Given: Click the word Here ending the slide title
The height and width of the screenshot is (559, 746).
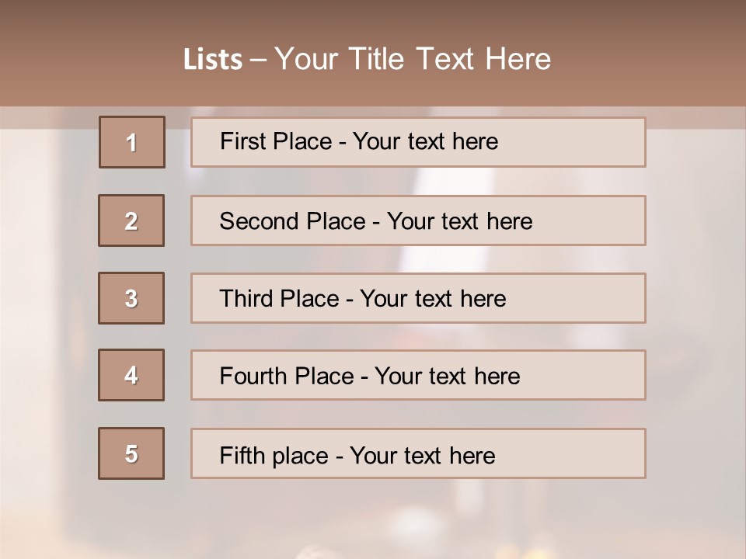Looking at the screenshot, I should pyautogui.click(x=518, y=59).
